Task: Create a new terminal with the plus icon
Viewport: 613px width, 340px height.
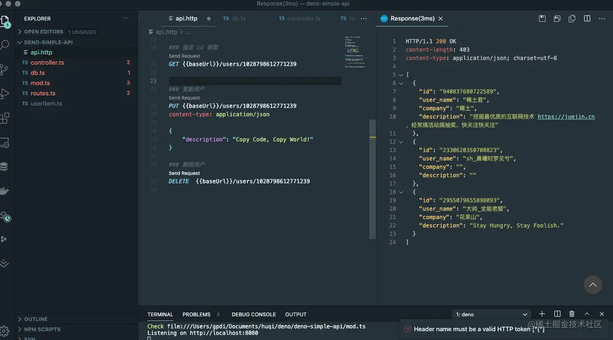Action: (x=541, y=314)
